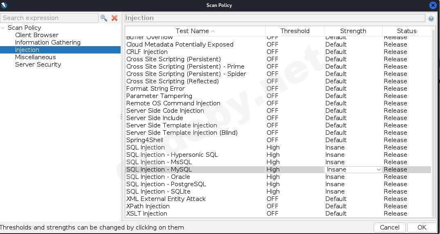Collapse the Scan Policy tree node

pyautogui.click(x=3, y=28)
